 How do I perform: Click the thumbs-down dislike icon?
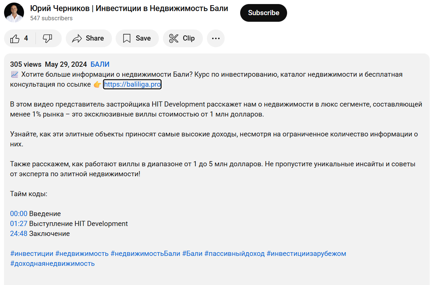(x=48, y=38)
